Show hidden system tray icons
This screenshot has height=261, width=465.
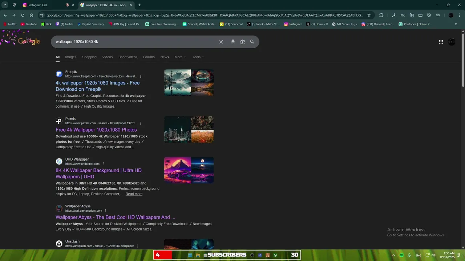coord(394,255)
